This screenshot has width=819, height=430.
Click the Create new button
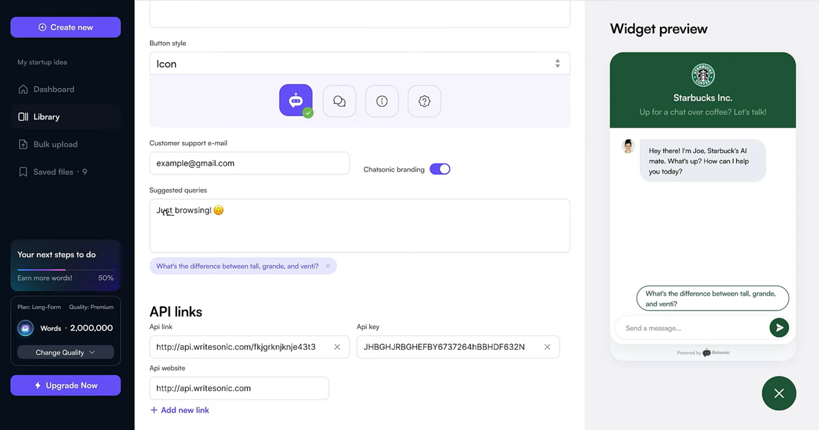click(65, 27)
